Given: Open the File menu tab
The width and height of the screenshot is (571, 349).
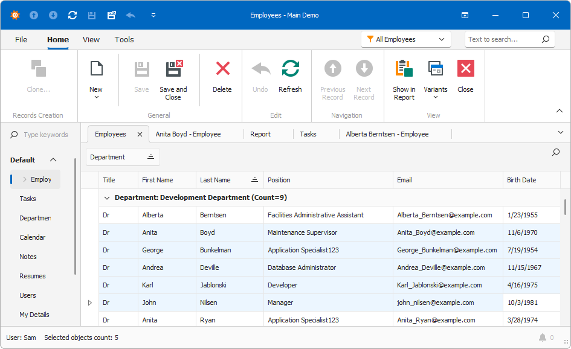Looking at the screenshot, I should pos(21,40).
